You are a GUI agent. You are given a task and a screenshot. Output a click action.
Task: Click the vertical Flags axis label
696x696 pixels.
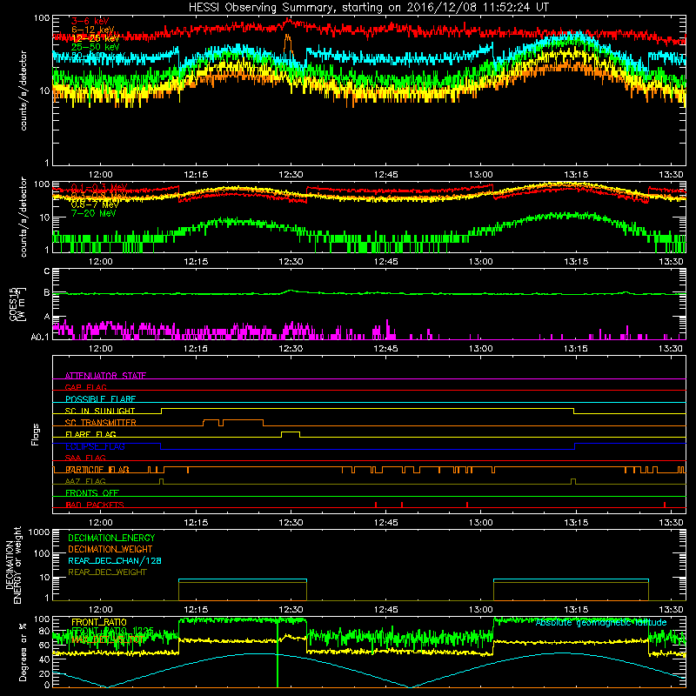click(x=35, y=434)
